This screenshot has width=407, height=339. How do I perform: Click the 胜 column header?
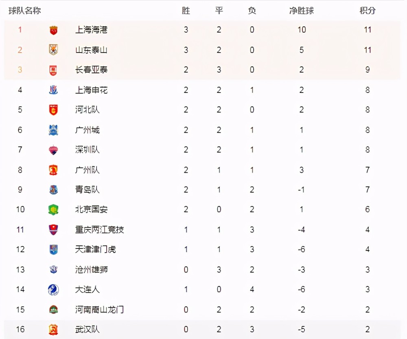point(186,11)
